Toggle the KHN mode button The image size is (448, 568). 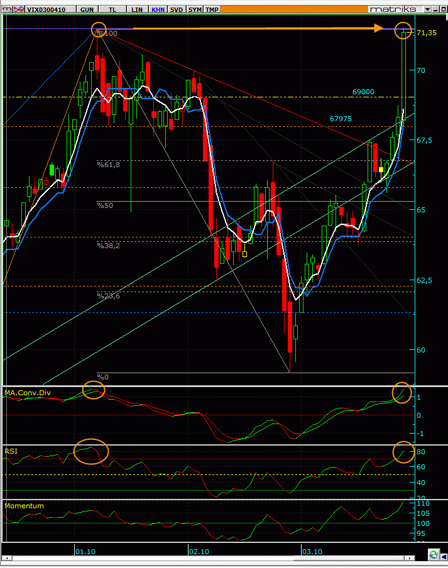point(158,9)
